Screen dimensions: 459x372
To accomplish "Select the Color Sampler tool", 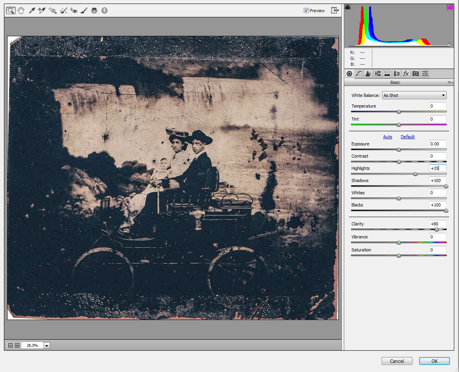I will point(41,11).
